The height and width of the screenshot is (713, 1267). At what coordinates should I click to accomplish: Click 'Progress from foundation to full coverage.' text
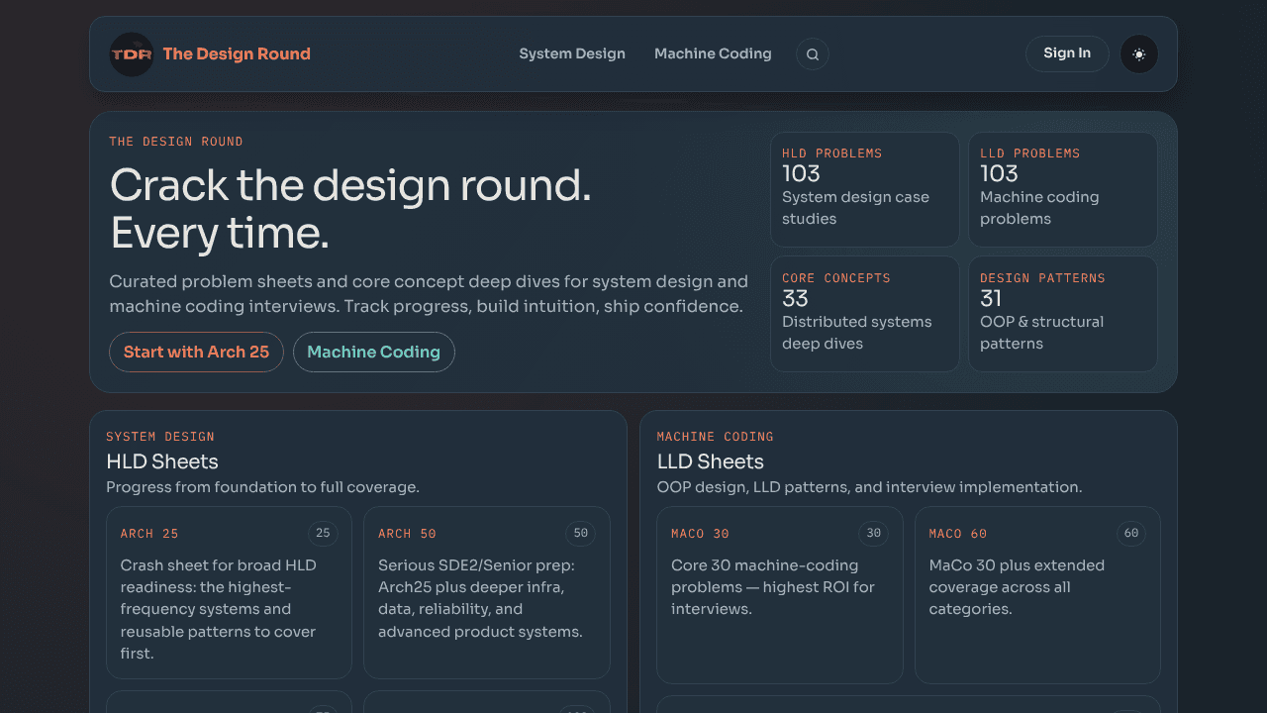pyautogui.click(x=262, y=487)
